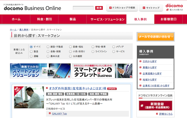Open the 動画でわかる スマートフォンソリューション banner
The width and height of the screenshot is (187, 118).
pos(40,71)
